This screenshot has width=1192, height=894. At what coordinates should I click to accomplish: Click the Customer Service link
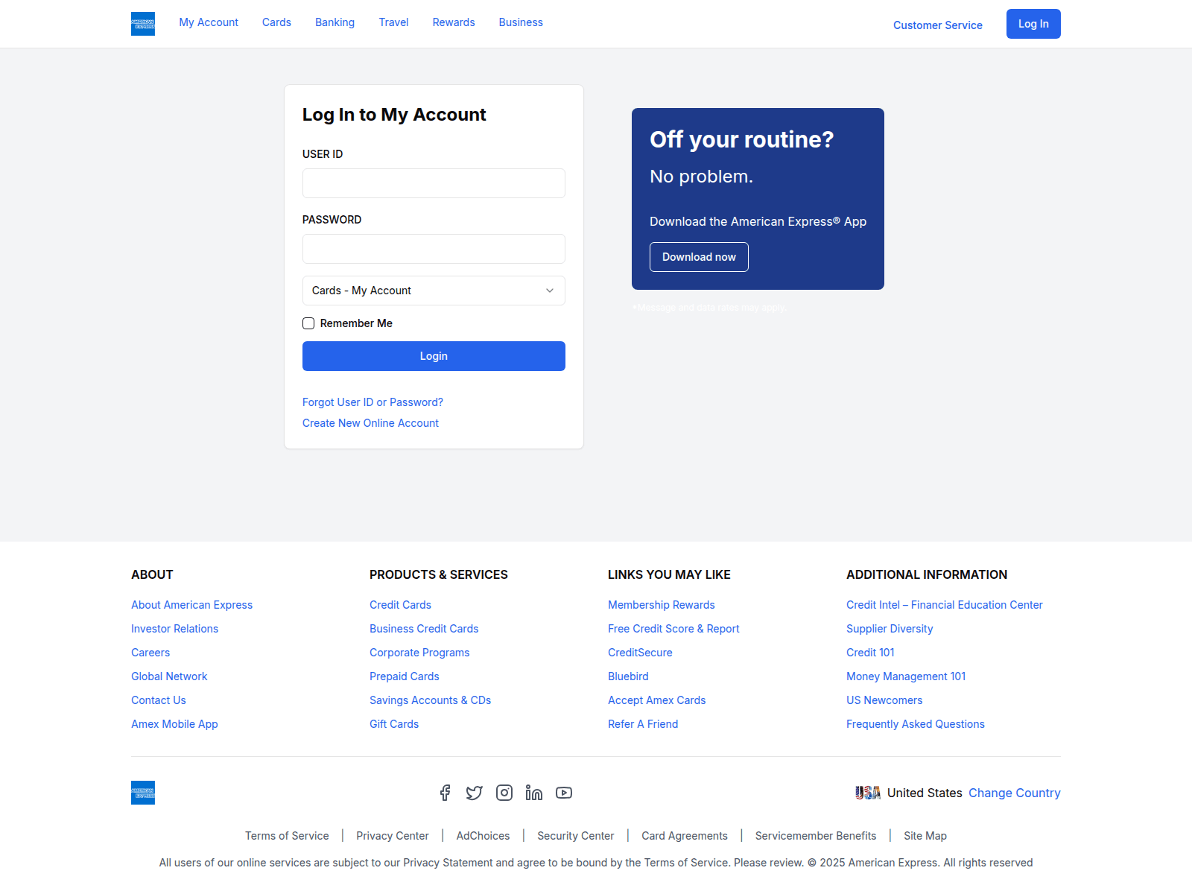click(x=938, y=25)
